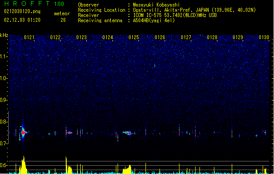274x174 pixels.
Task: Select the version number 1.0.0
Action: [59, 3]
